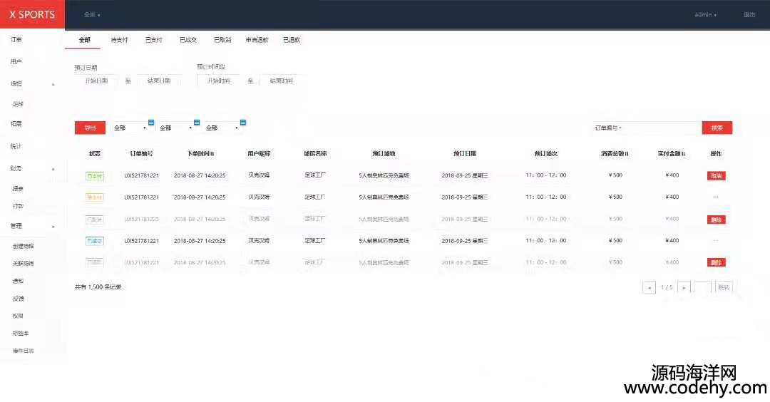Switch to the 已退款 tab
Image resolution: width=770 pixels, height=402 pixels.
[x=291, y=40]
